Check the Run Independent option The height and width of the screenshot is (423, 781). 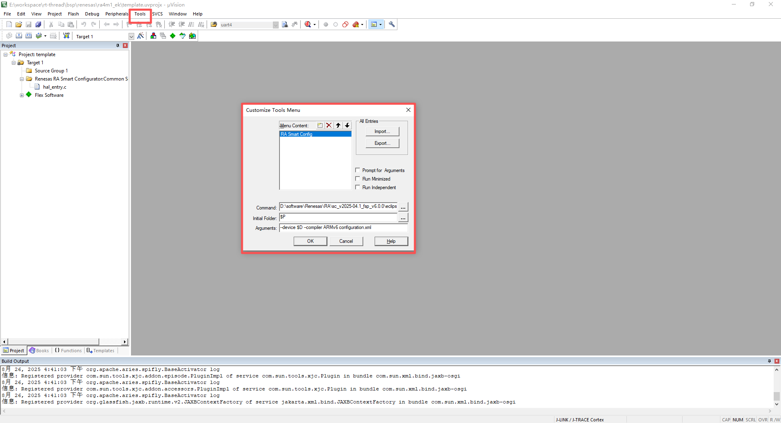point(358,188)
